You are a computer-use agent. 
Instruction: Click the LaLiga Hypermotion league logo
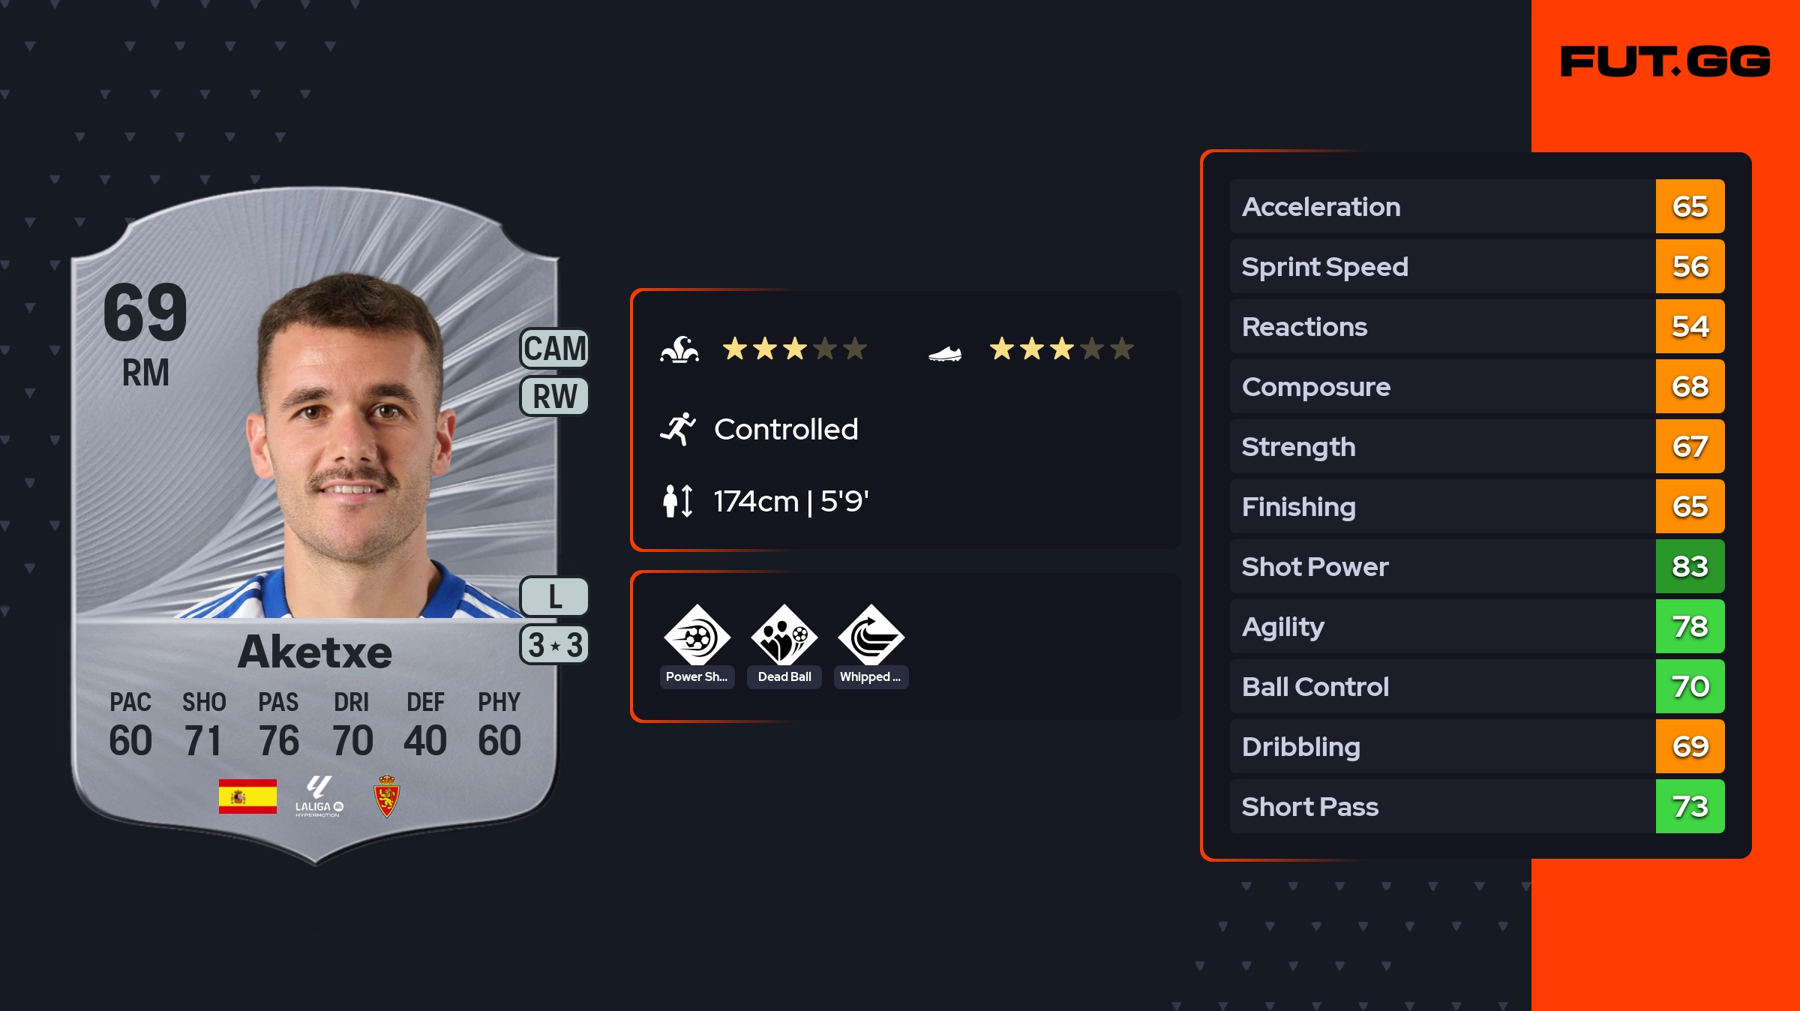(x=318, y=796)
